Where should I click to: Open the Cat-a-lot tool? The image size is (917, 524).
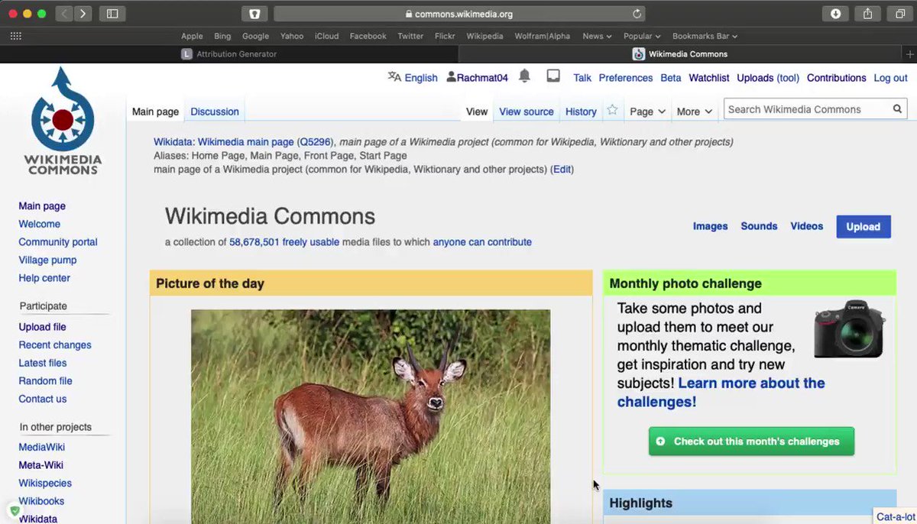click(x=896, y=517)
